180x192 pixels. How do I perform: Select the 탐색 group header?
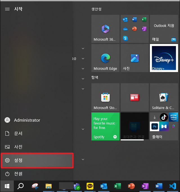pyautogui.click(x=95, y=77)
